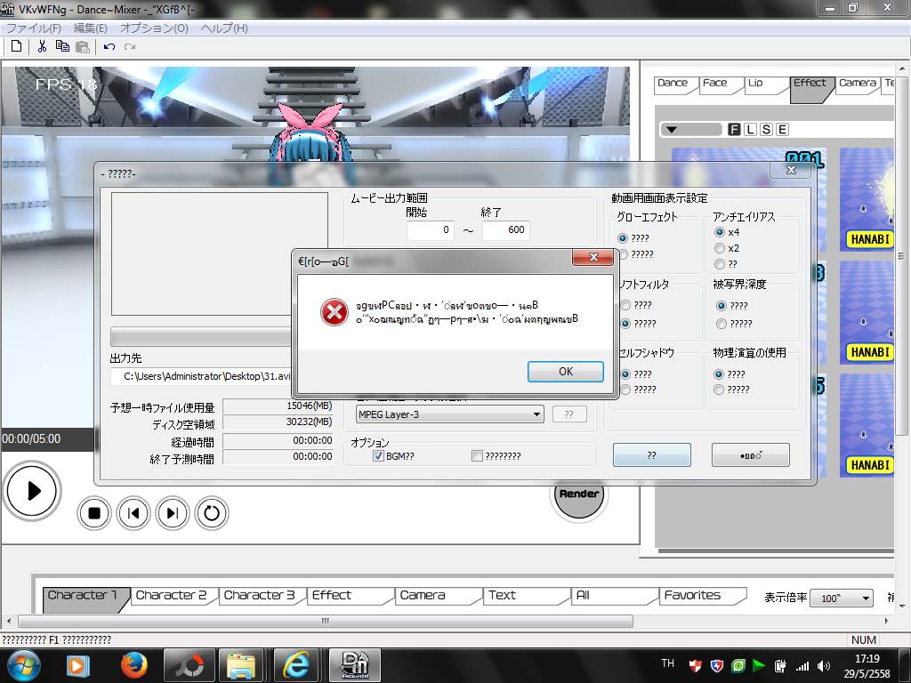911x683 pixels.
Task: Click the Redo arrow toolbar icon
Action: point(130,46)
